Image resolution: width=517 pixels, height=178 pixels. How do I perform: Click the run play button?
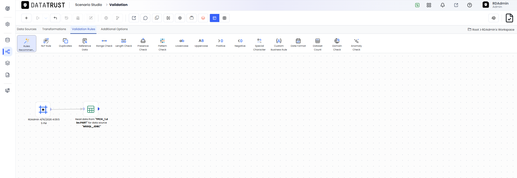tap(38, 18)
